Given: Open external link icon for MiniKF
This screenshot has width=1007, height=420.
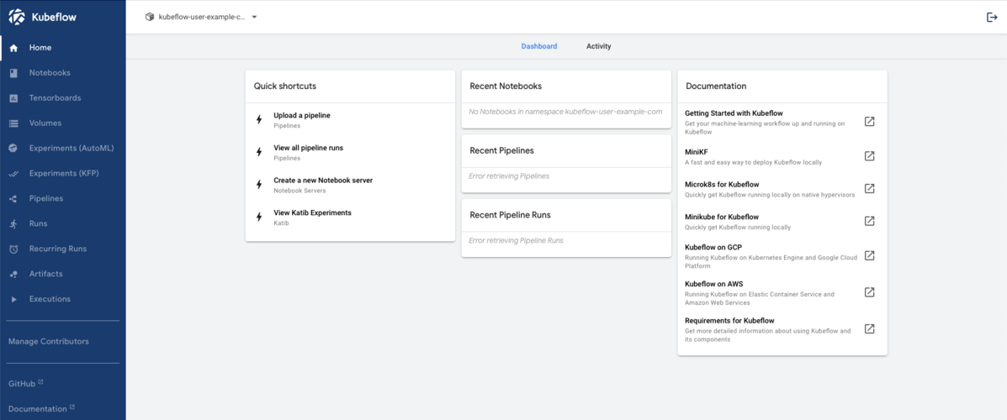Looking at the screenshot, I should coord(870,155).
